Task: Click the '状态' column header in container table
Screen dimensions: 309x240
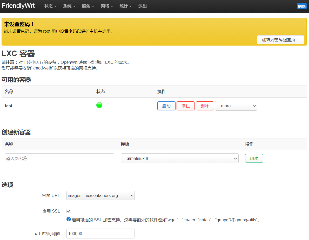Action: point(100,91)
